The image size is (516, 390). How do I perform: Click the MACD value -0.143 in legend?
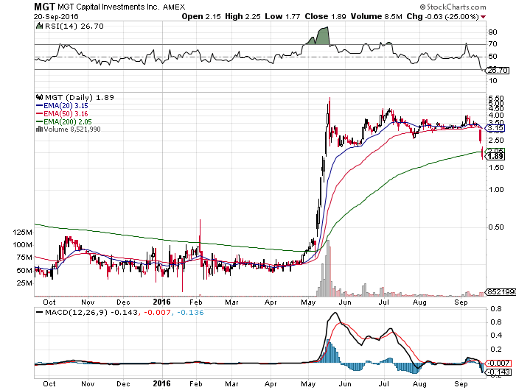(x=125, y=313)
